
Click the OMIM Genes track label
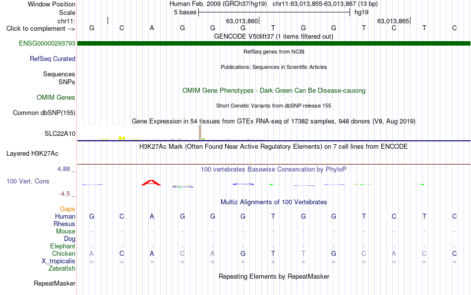tap(56, 97)
